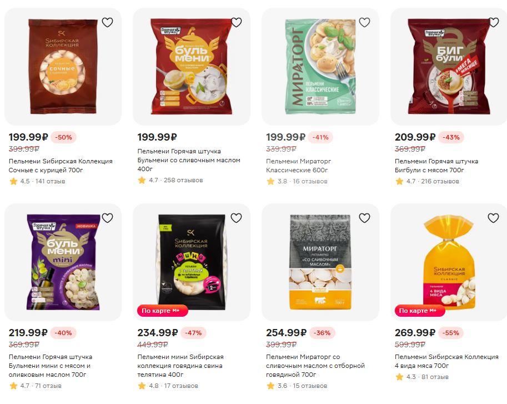The height and width of the screenshot is (404, 507).
Task: Open Пельмени Мираторг Классические 600г title link
Action: tap(298, 166)
